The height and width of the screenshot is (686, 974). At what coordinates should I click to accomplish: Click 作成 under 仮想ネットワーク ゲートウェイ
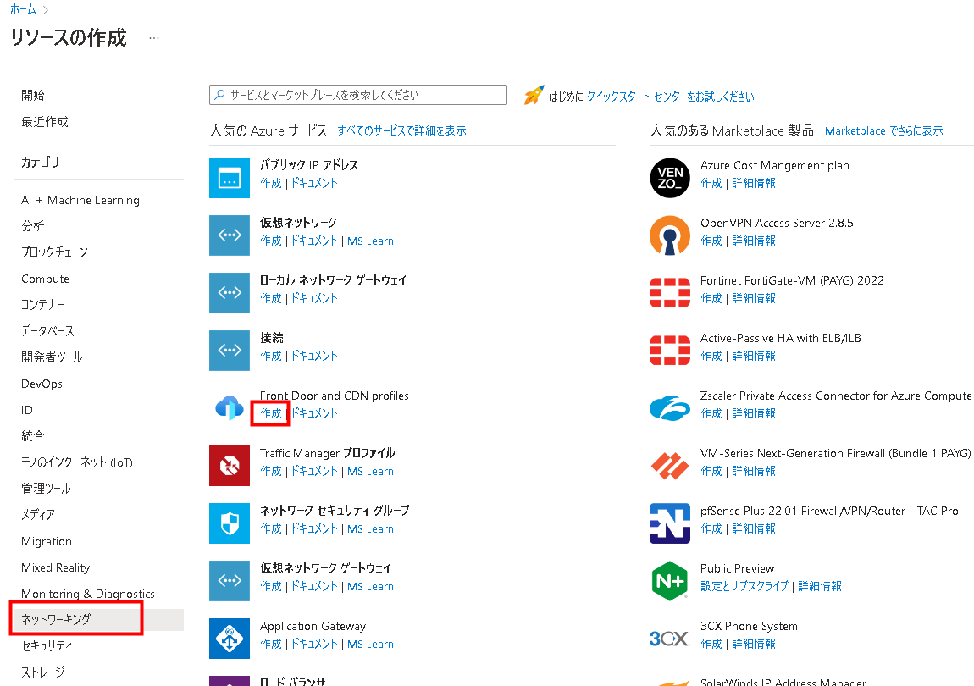point(271,586)
